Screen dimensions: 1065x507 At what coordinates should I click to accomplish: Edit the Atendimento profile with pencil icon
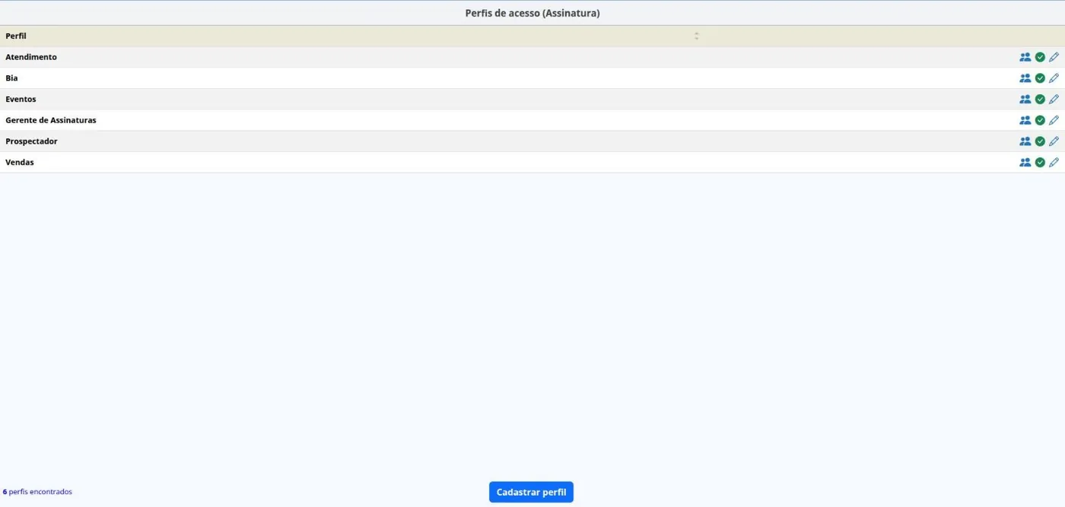tap(1054, 57)
